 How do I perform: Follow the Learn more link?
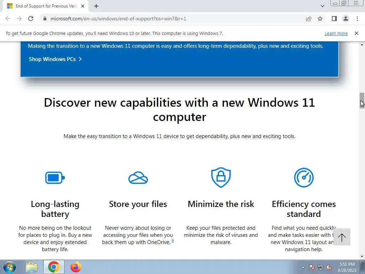click(336, 33)
